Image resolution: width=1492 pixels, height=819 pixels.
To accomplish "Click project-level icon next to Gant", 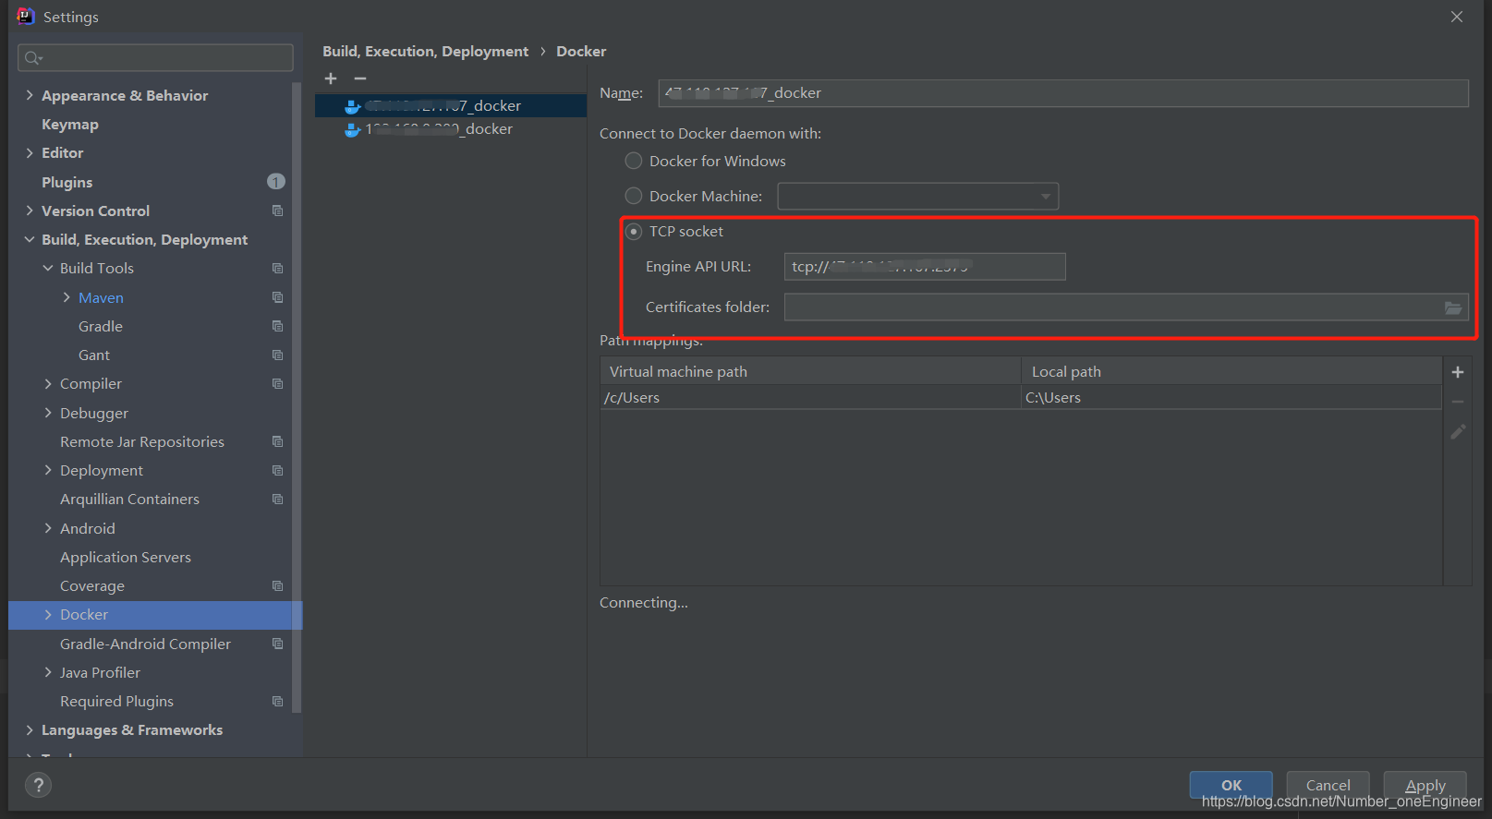I will click(277, 355).
